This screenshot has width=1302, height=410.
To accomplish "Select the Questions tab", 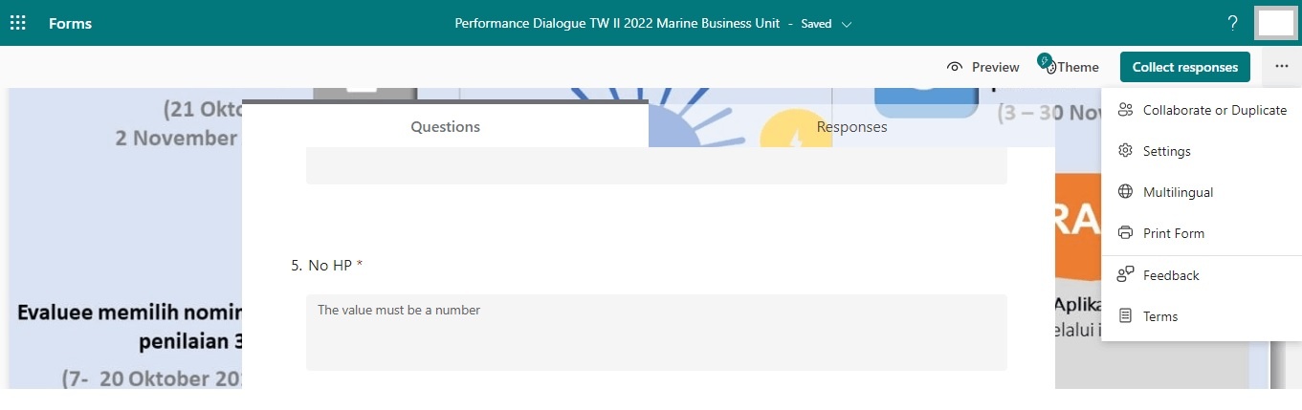I will (445, 127).
